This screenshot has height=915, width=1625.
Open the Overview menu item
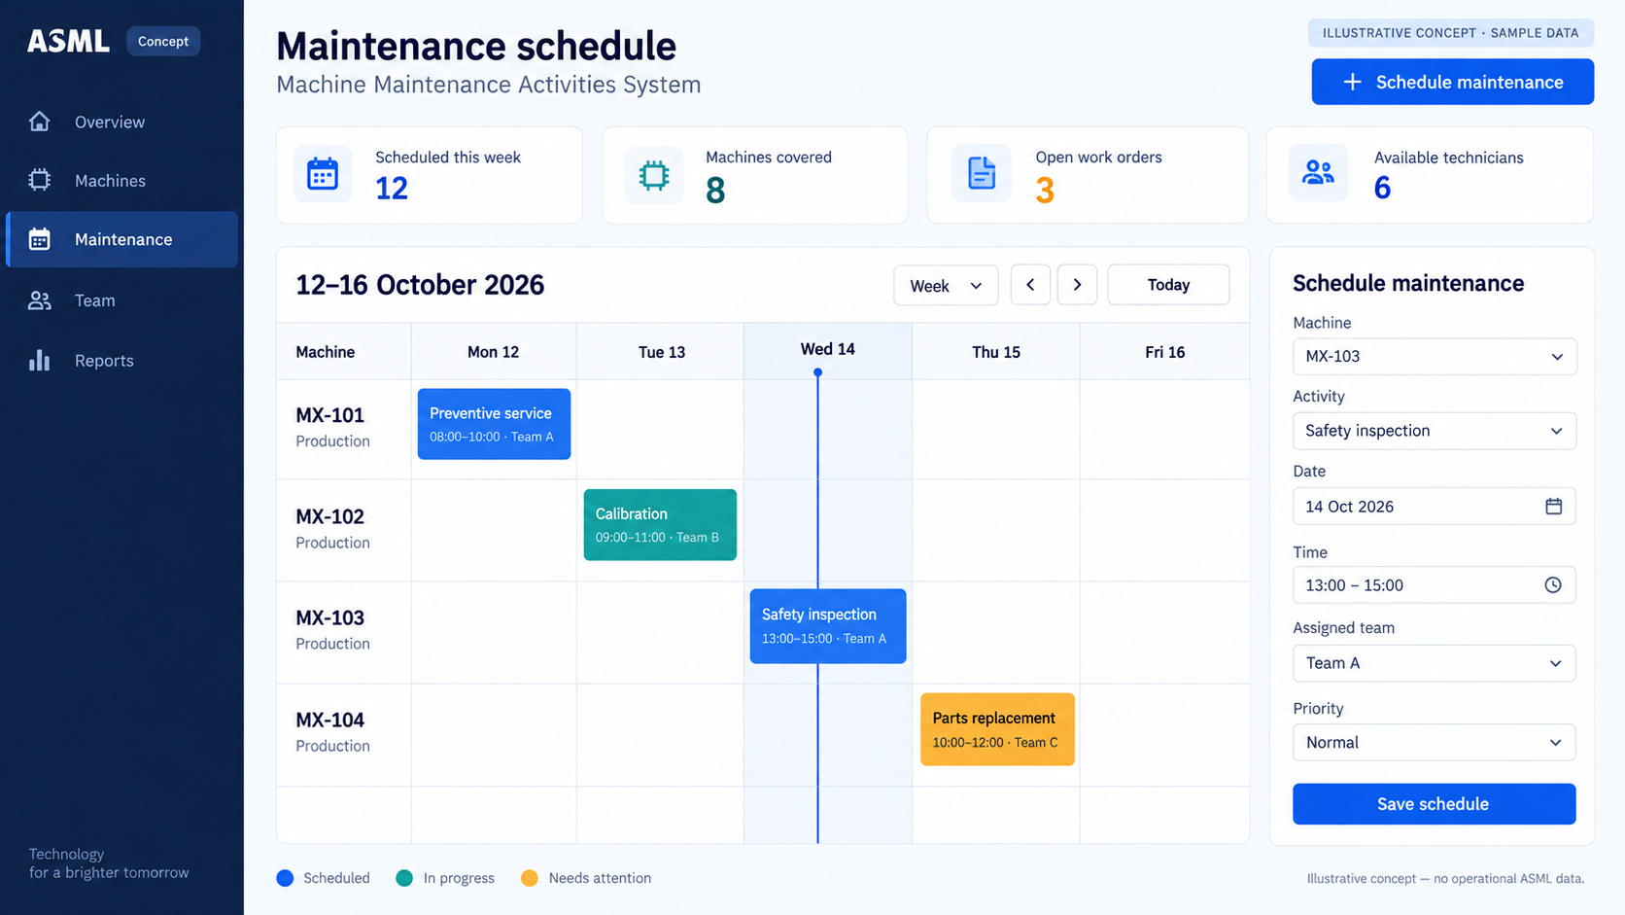(x=121, y=122)
